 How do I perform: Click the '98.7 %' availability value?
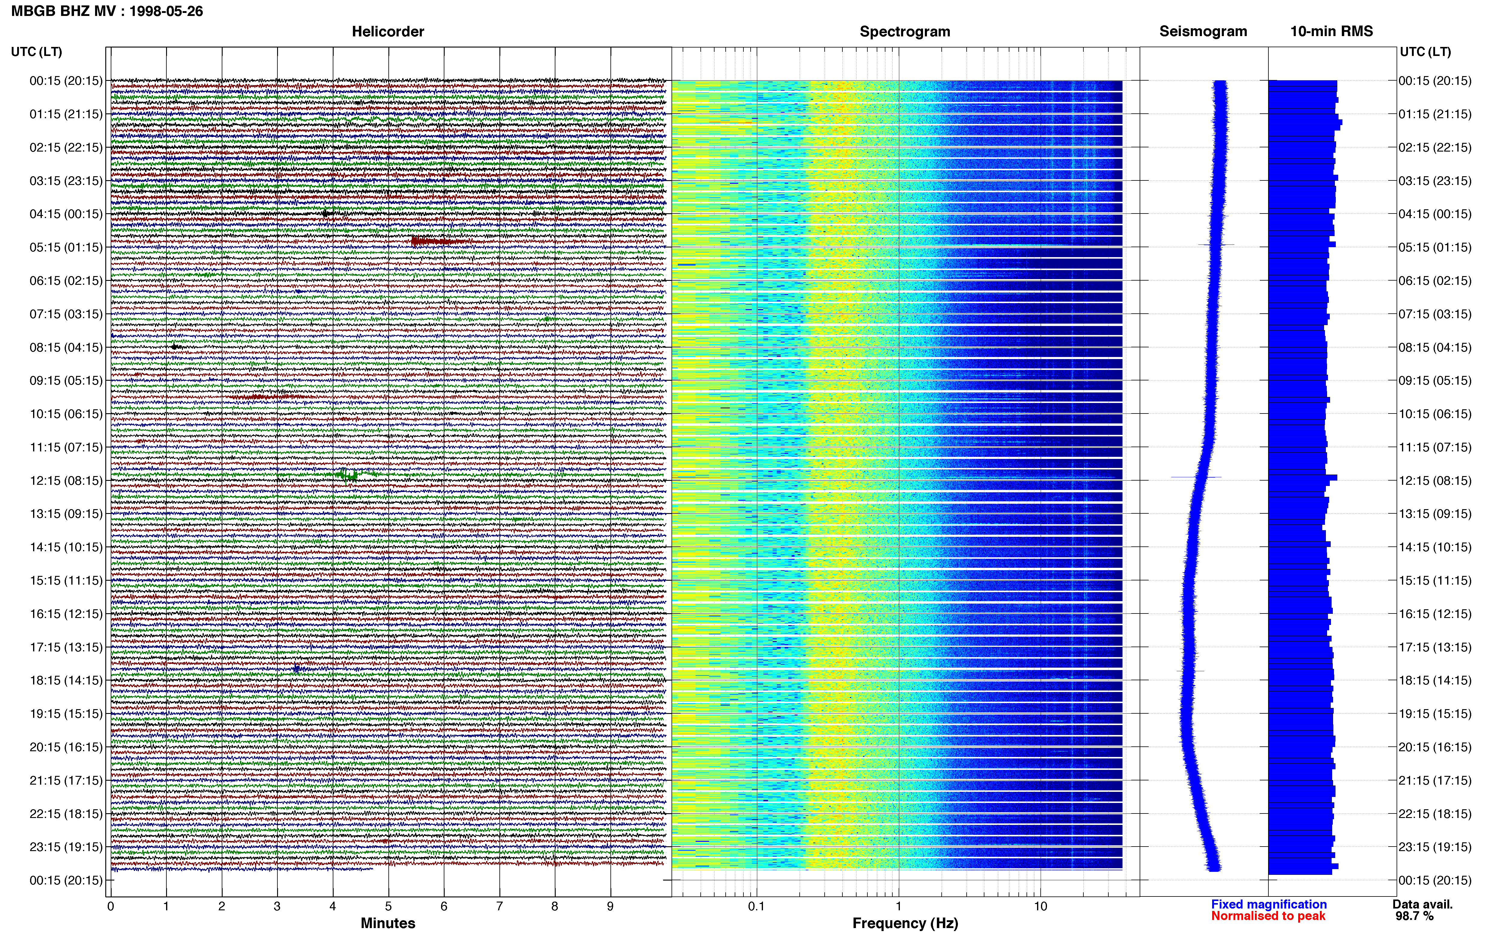pos(1414,916)
